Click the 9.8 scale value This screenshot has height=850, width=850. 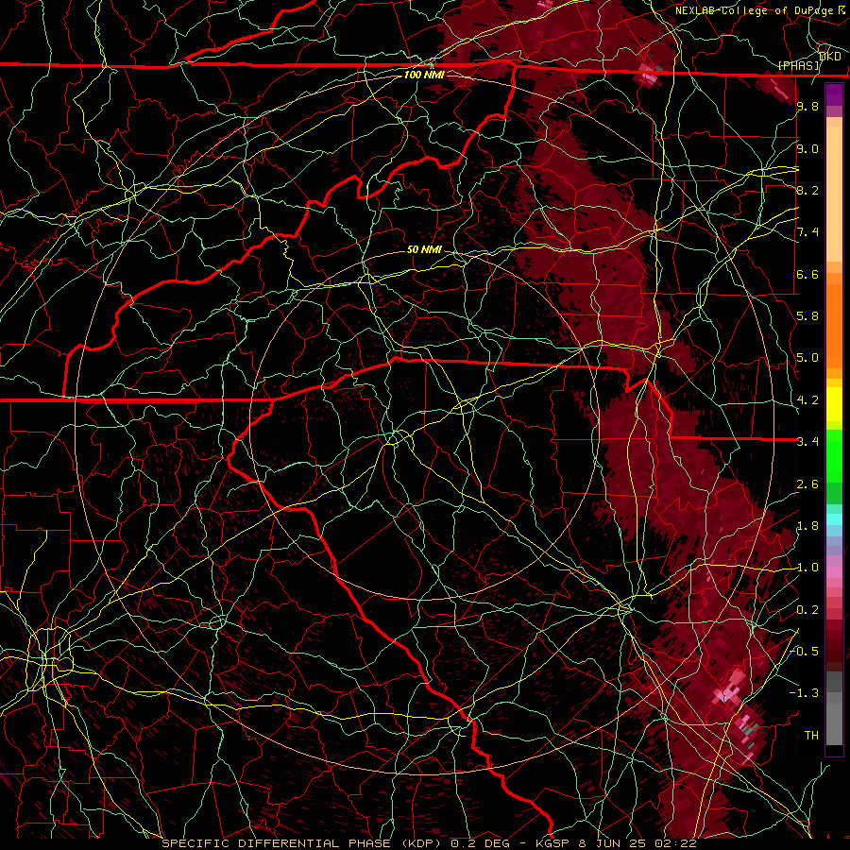(x=807, y=106)
